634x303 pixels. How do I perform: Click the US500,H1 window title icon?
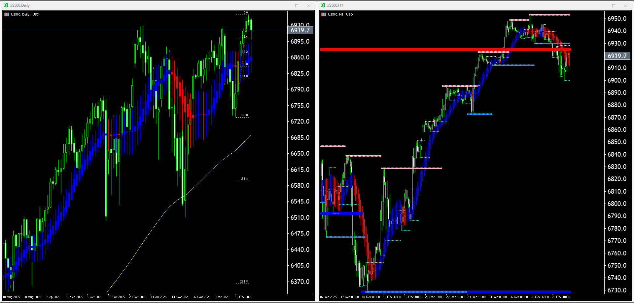[323, 5]
